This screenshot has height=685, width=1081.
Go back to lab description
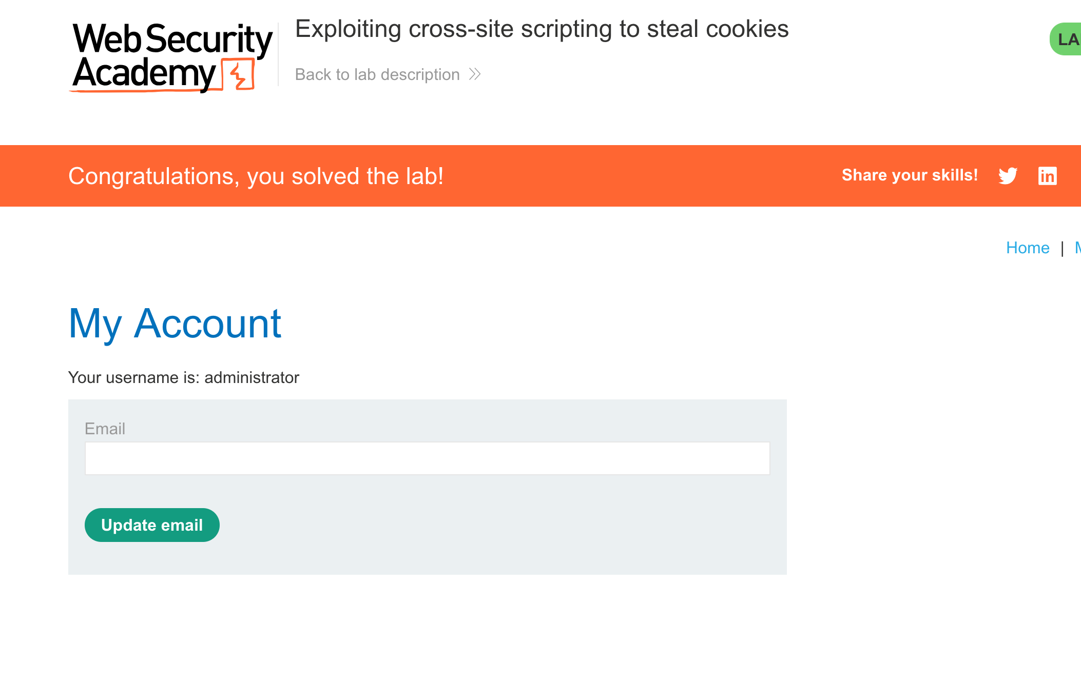(377, 74)
